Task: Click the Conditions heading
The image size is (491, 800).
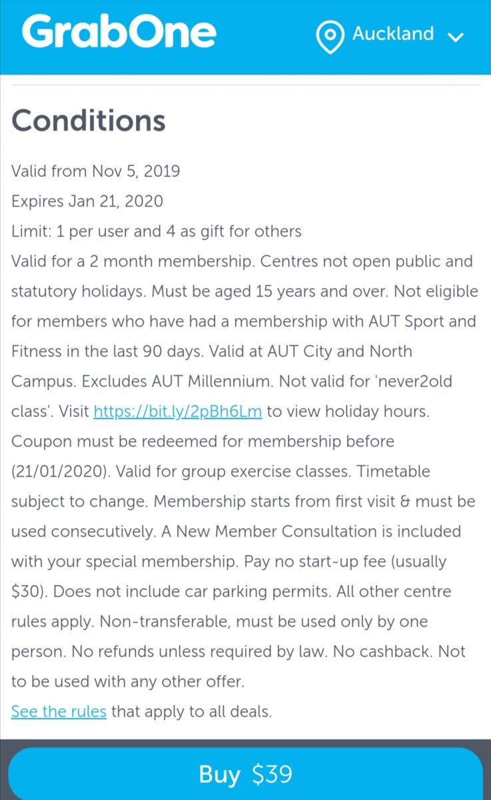Action: coord(89,121)
